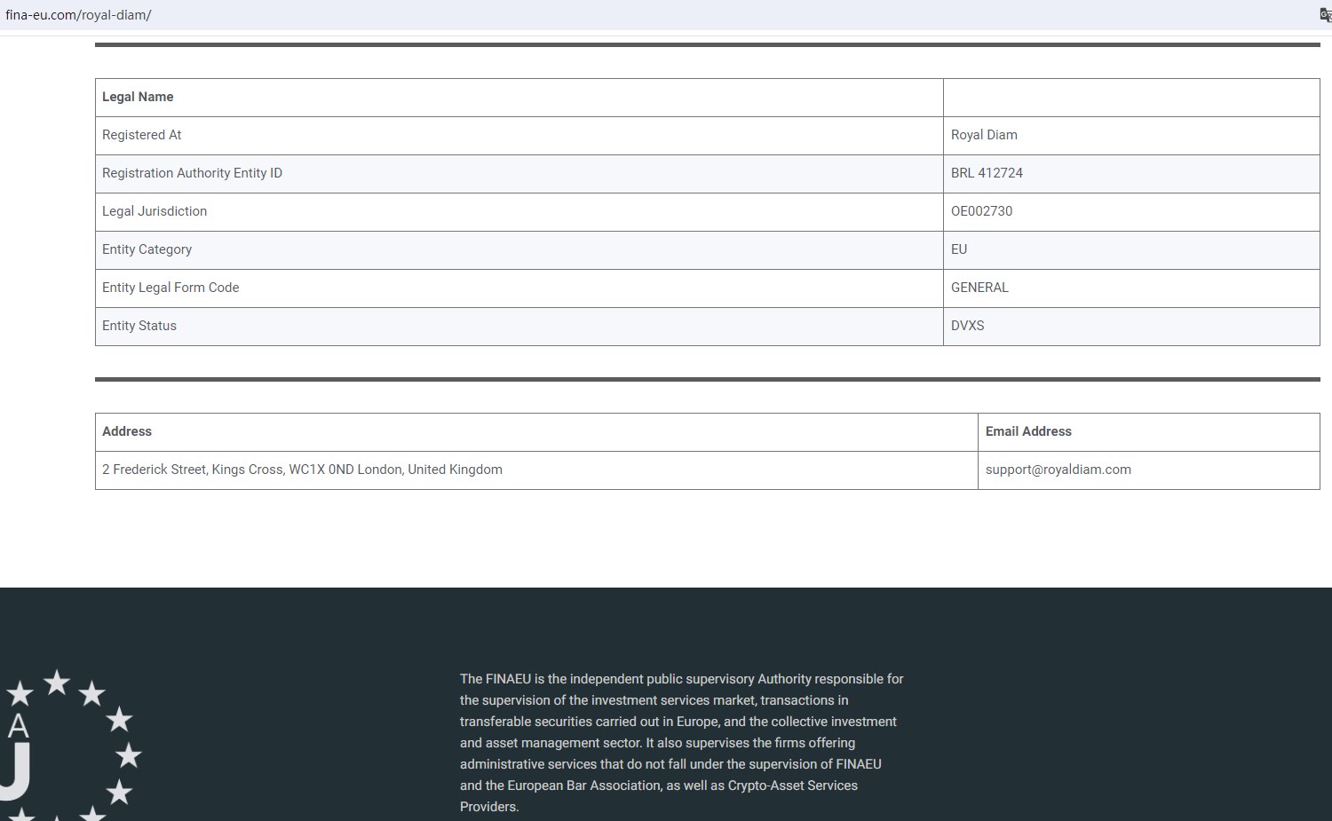The image size is (1332, 821).
Task: Select the 'Legal Name' header cell
Action: [x=519, y=98]
